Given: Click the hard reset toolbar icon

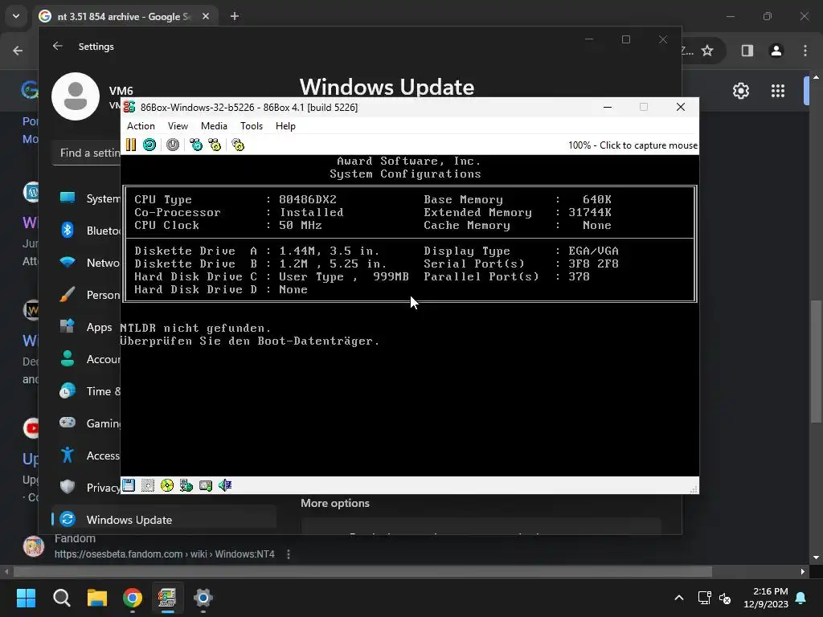Looking at the screenshot, I should [149, 145].
